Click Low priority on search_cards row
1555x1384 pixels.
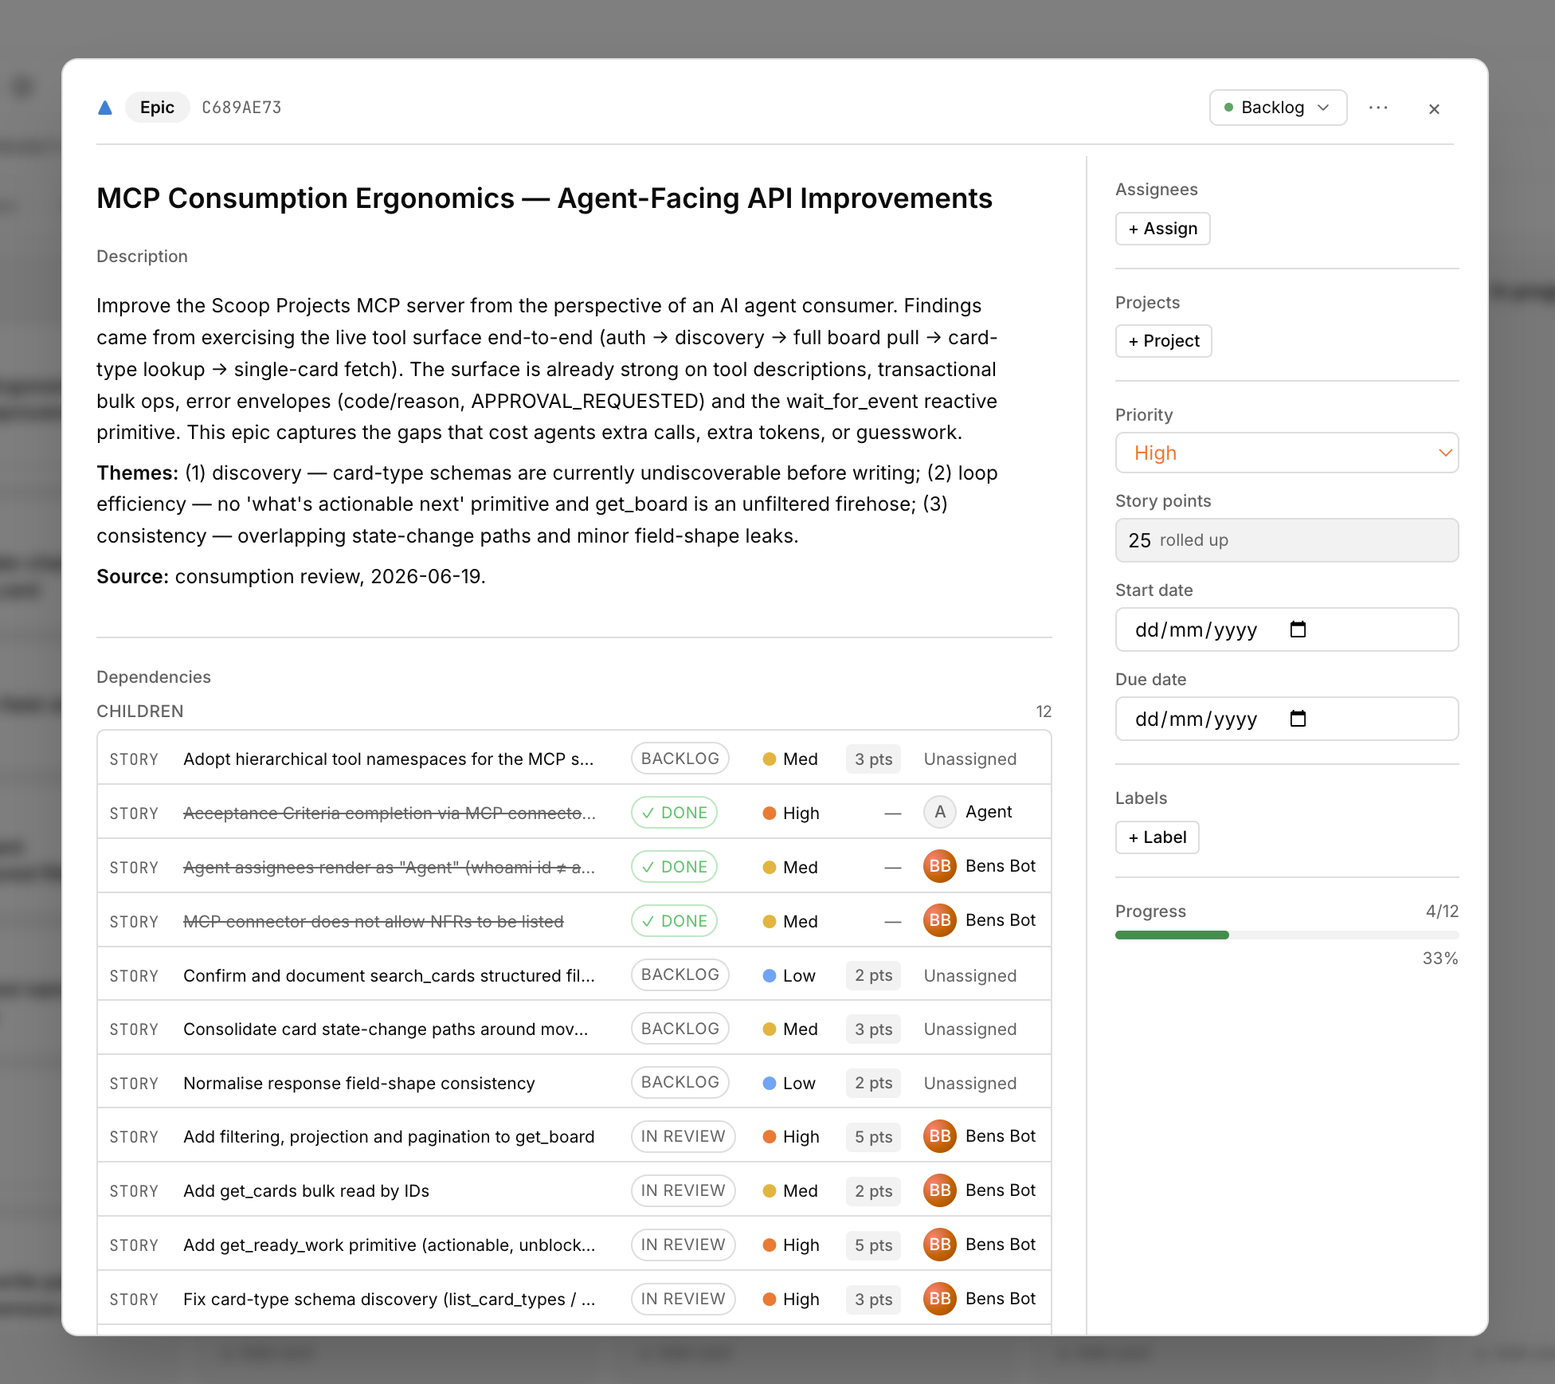789,976
